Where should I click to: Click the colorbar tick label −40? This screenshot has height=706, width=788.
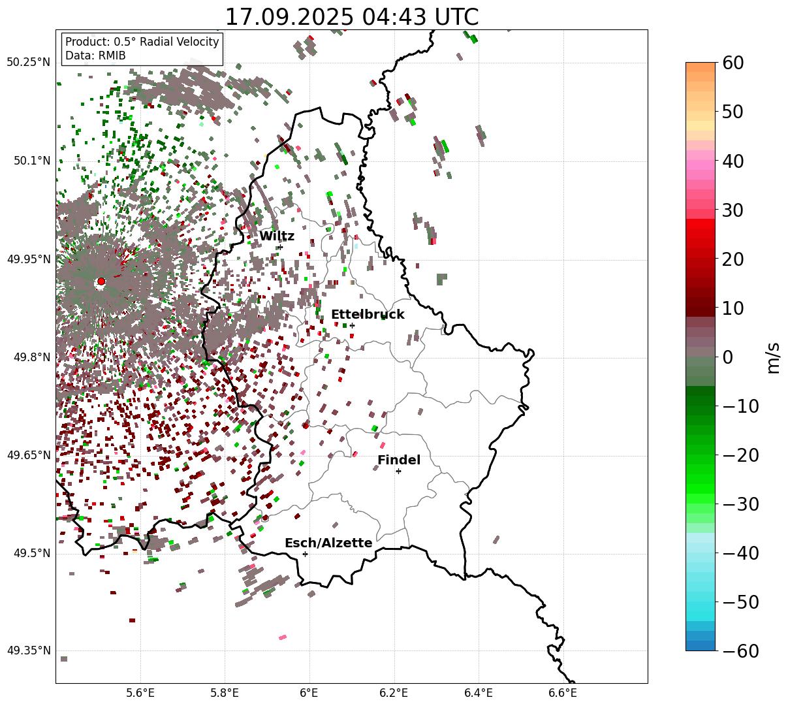(740, 553)
